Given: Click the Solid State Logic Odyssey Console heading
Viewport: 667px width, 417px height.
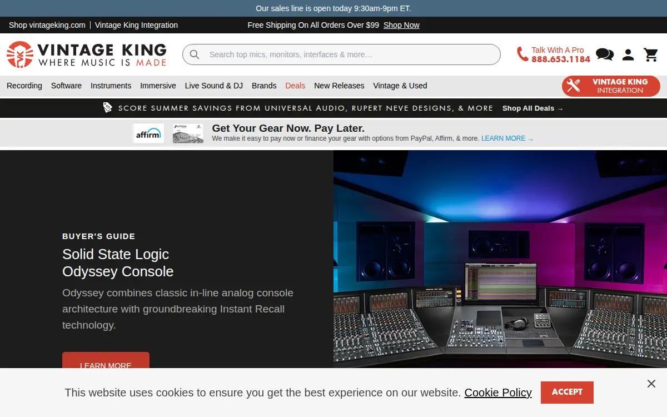Looking at the screenshot, I should coord(118,263).
